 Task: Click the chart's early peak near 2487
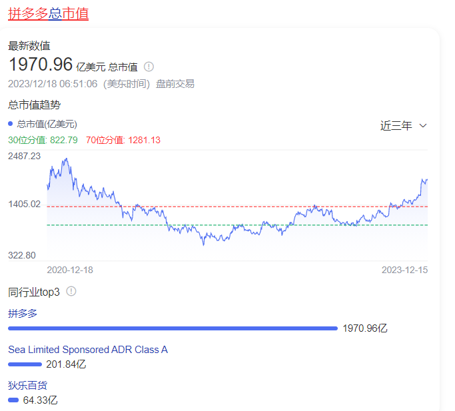[67, 159]
